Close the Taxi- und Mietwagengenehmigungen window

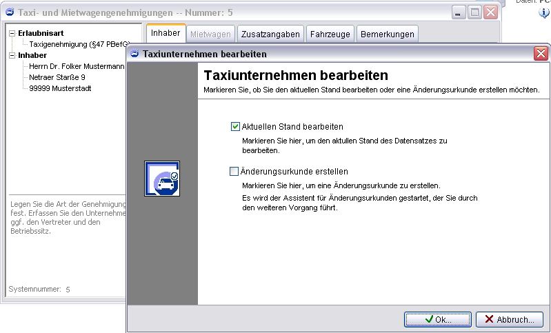coord(490,12)
